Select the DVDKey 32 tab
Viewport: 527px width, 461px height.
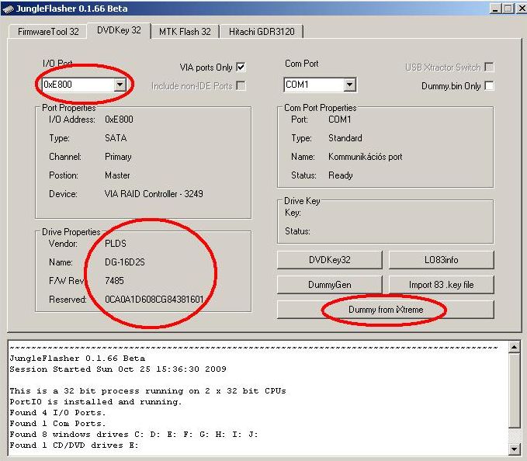[x=119, y=30]
